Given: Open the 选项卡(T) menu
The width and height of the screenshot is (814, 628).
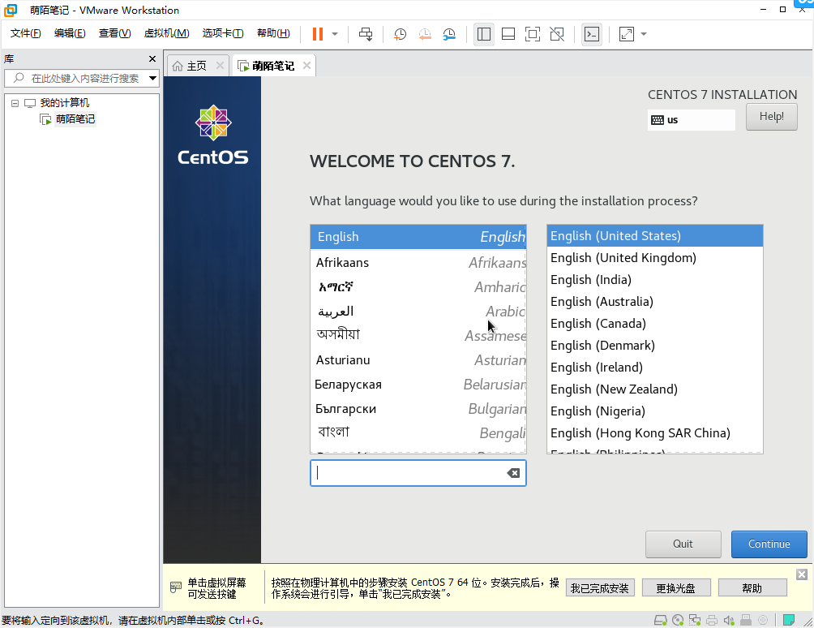Looking at the screenshot, I should point(223,33).
